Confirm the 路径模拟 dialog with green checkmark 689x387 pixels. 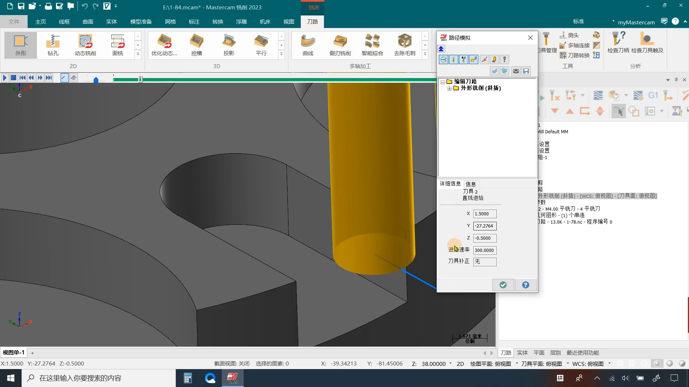[x=503, y=285]
